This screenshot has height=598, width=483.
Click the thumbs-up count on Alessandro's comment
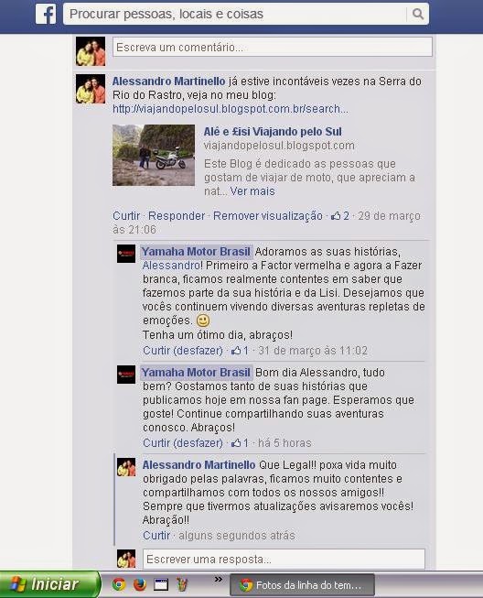point(340,216)
